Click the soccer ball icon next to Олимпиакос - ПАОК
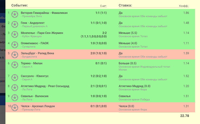The height and width of the screenshot is (124, 200). (x=15, y=45)
